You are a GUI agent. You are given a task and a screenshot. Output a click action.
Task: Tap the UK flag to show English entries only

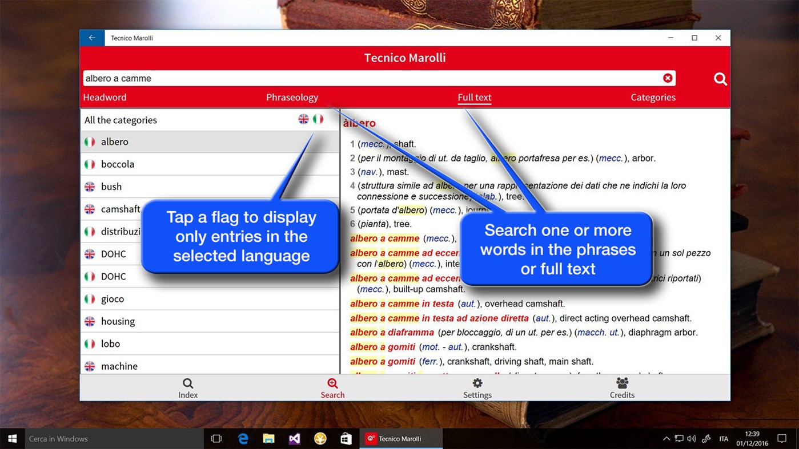[x=303, y=119]
